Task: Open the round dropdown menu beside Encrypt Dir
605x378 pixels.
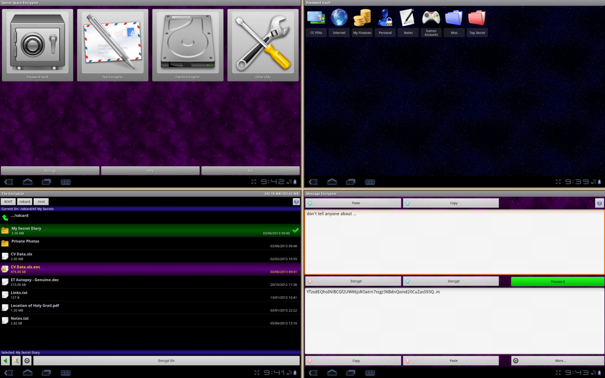Action: 27,361
